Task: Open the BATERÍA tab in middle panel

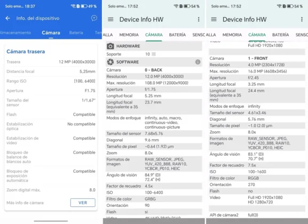Action: pos(177,35)
